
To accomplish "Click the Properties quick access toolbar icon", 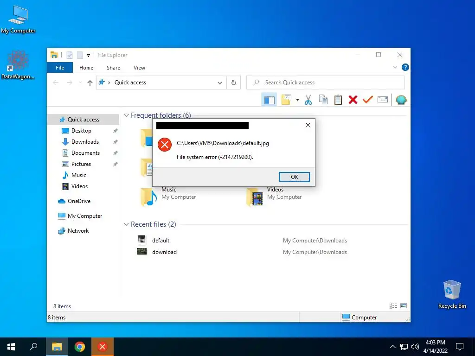I will [70, 55].
